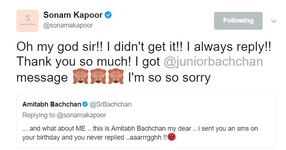Open the @sonamakapoor handle under the name

[68, 25]
